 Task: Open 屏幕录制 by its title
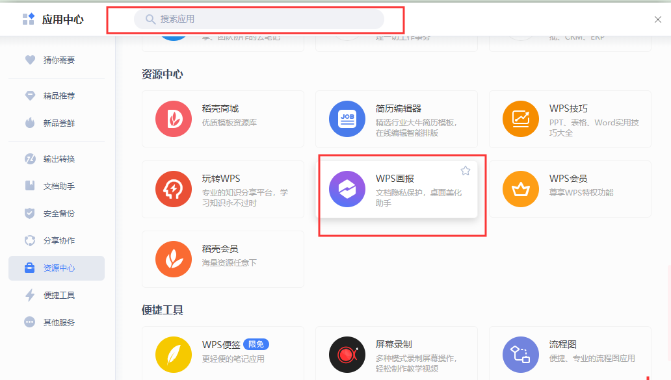394,344
